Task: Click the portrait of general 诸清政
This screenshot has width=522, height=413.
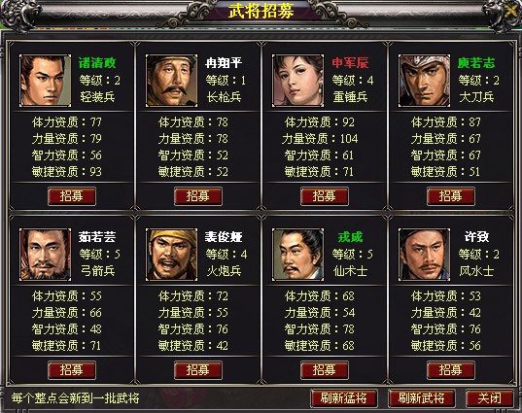Action: [x=46, y=81]
